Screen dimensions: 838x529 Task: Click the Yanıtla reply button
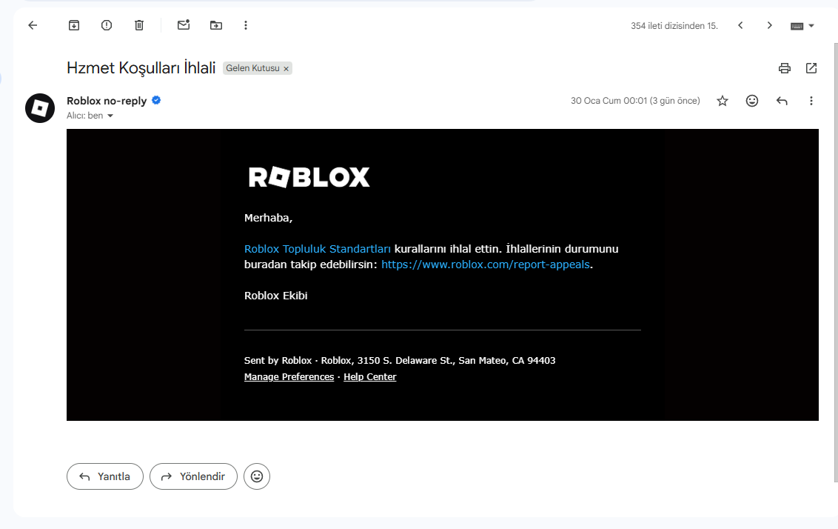tap(105, 476)
